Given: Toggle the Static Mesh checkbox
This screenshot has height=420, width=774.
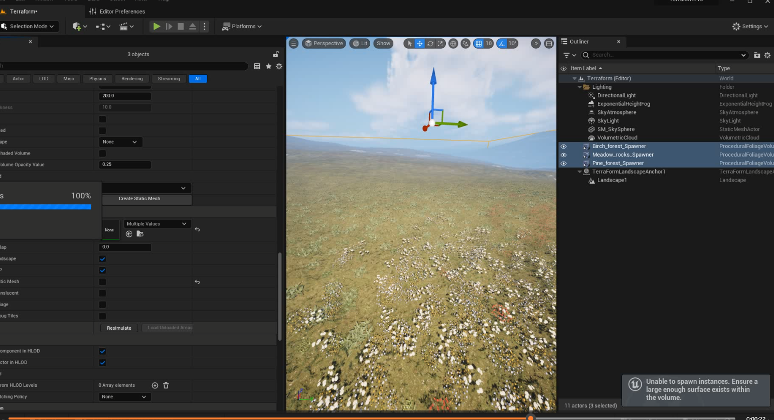Looking at the screenshot, I should coord(102,282).
